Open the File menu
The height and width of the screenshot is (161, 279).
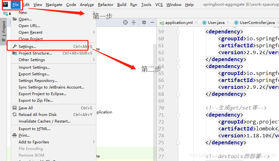tap(15, 5)
